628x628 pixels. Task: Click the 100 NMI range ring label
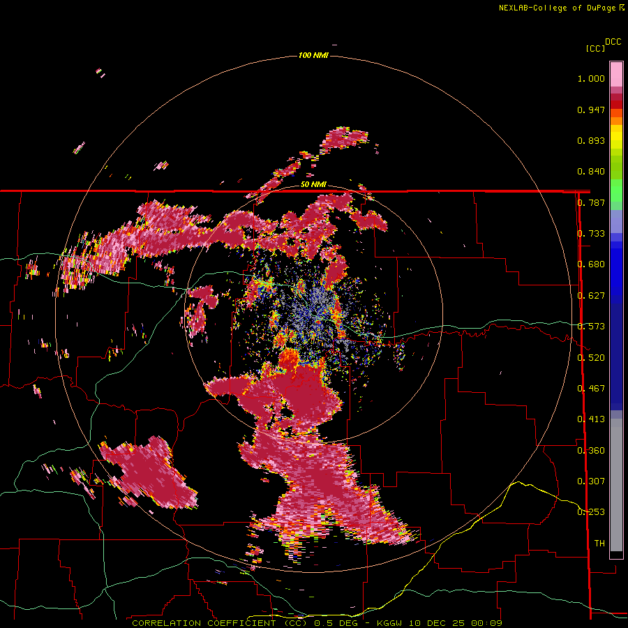(313, 55)
